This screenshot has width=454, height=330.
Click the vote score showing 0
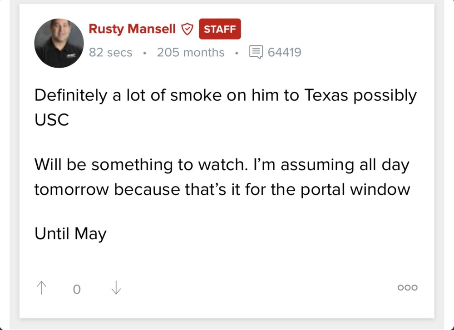(x=76, y=289)
